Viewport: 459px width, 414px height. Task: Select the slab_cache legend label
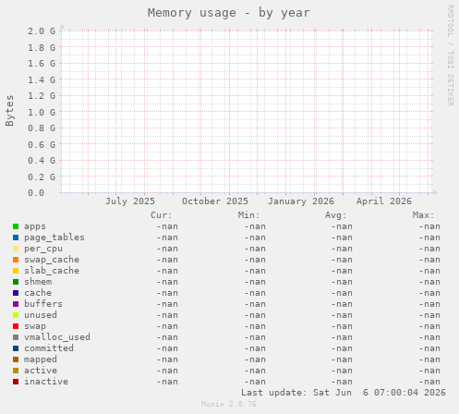tap(52, 271)
